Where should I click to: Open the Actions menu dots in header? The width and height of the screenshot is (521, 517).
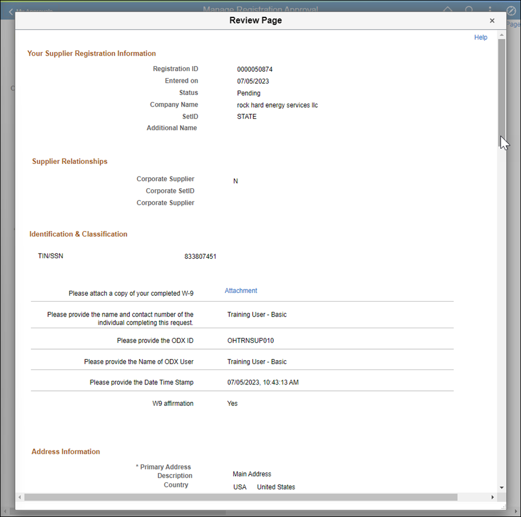coord(490,9)
